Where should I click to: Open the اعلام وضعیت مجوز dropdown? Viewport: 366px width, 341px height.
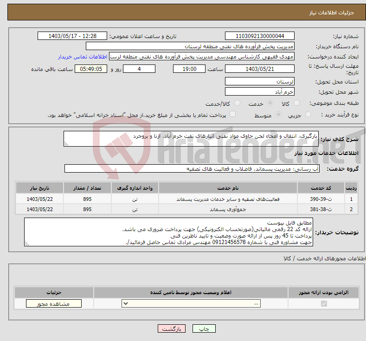pos(191,303)
